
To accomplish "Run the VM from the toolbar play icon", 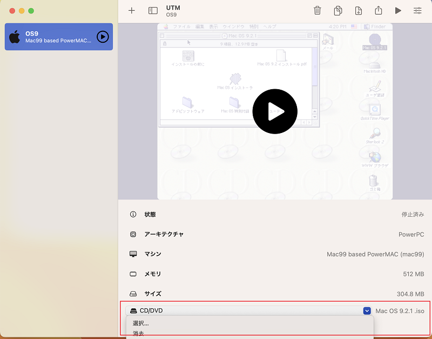I will [x=398, y=11].
